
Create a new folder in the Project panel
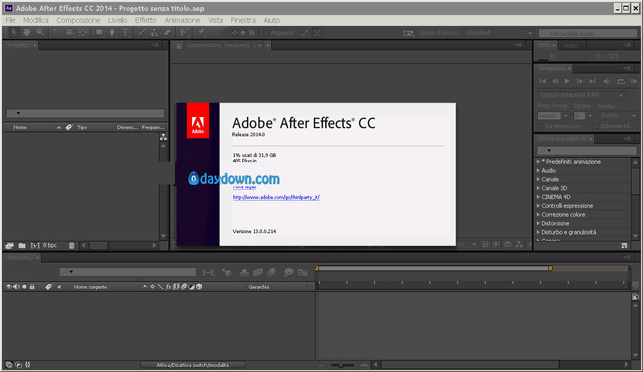22,245
